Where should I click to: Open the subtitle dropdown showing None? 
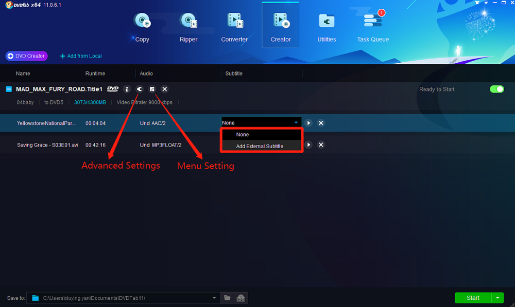point(262,123)
